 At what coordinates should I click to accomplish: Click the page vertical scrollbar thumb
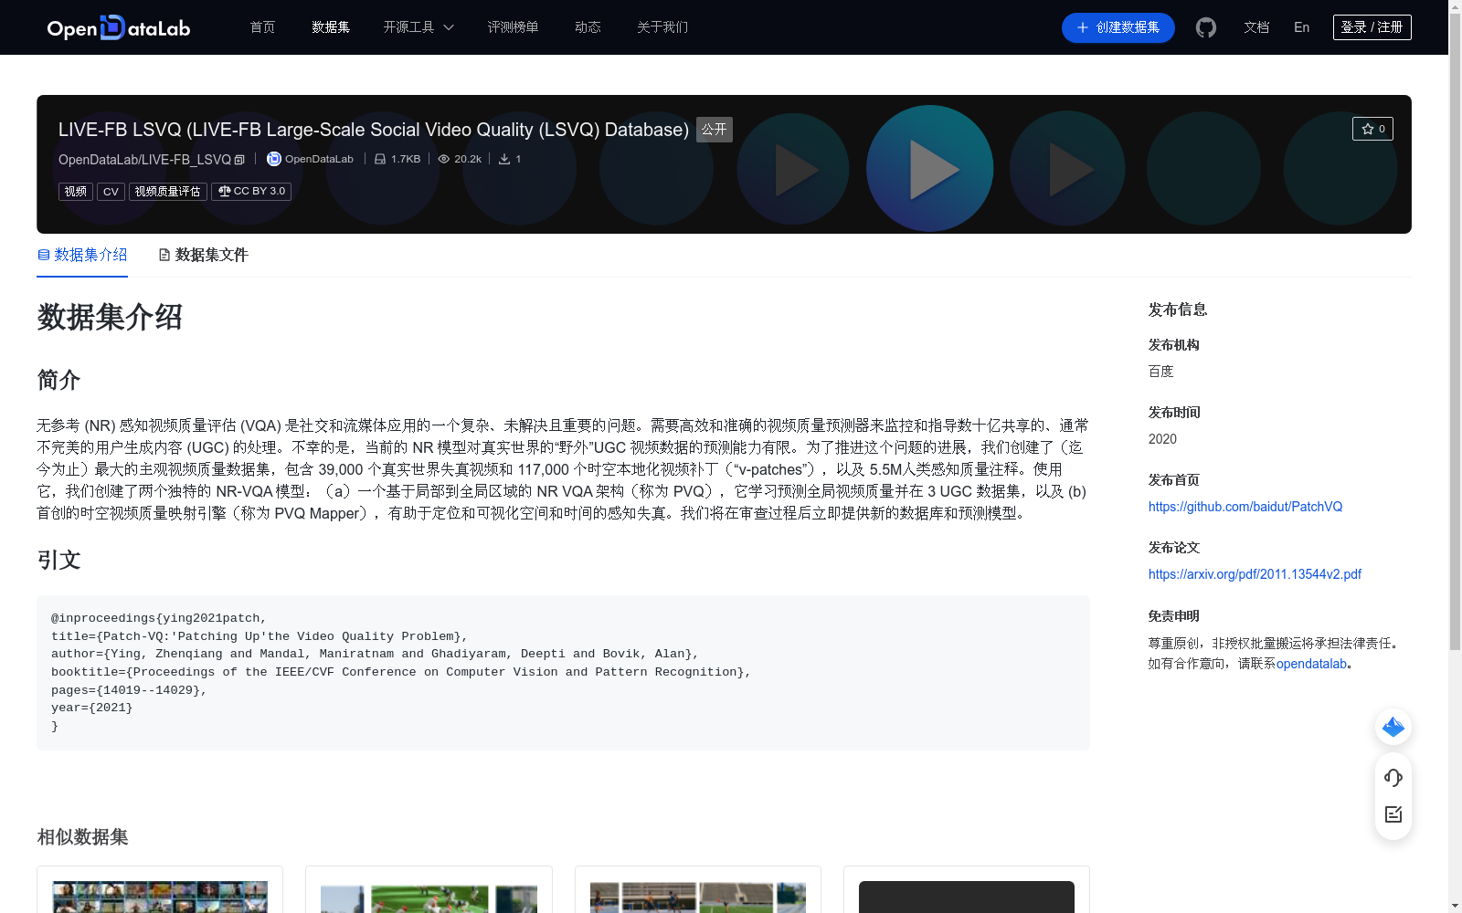click(x=1455, y=331)
